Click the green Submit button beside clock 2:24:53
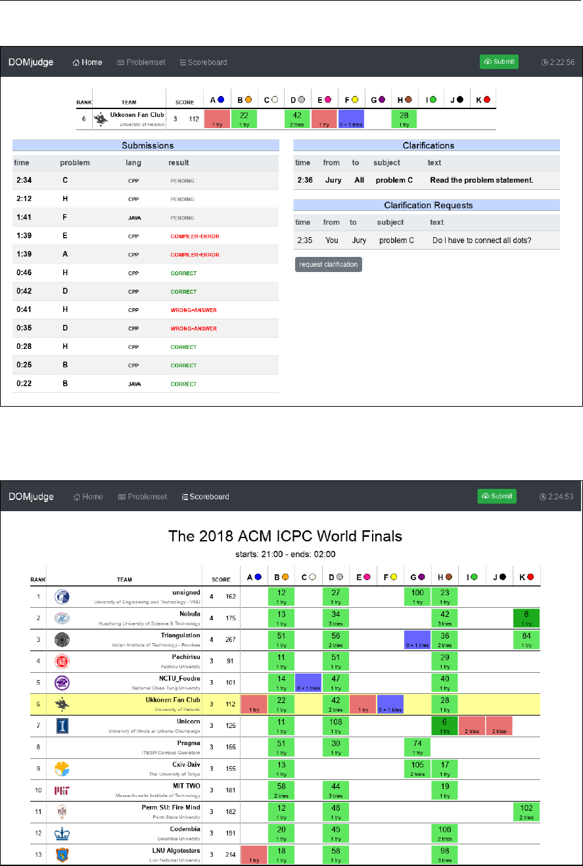583x866 pixels. (497, 496)
